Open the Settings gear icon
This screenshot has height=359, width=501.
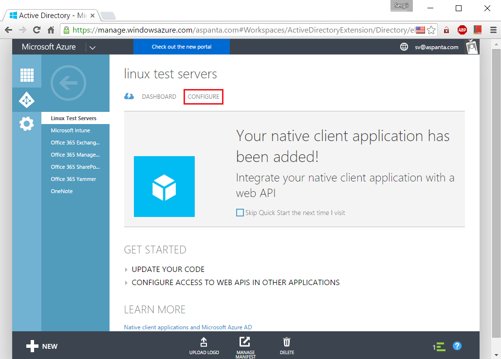[27, 124]
